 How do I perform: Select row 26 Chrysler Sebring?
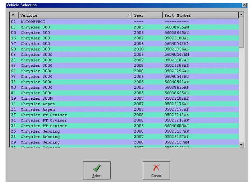(x=124, y=131)
